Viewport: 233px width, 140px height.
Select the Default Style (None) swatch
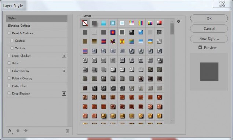click(85, 23)
